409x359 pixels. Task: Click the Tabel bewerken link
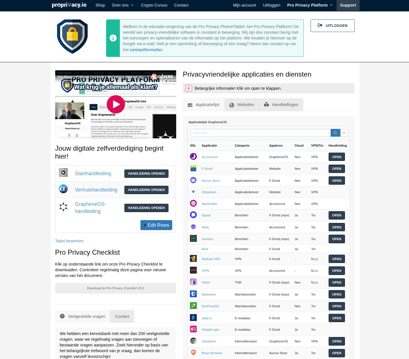pyautogui.click(x=70, y=241)
